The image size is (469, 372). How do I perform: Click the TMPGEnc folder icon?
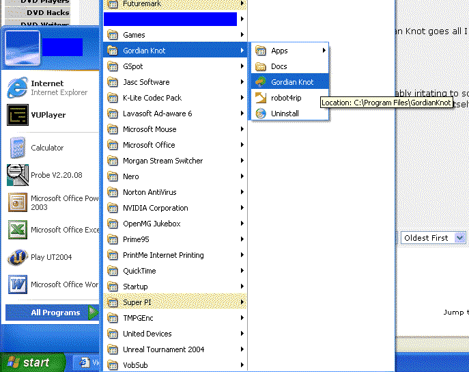[x=113, y=318]
